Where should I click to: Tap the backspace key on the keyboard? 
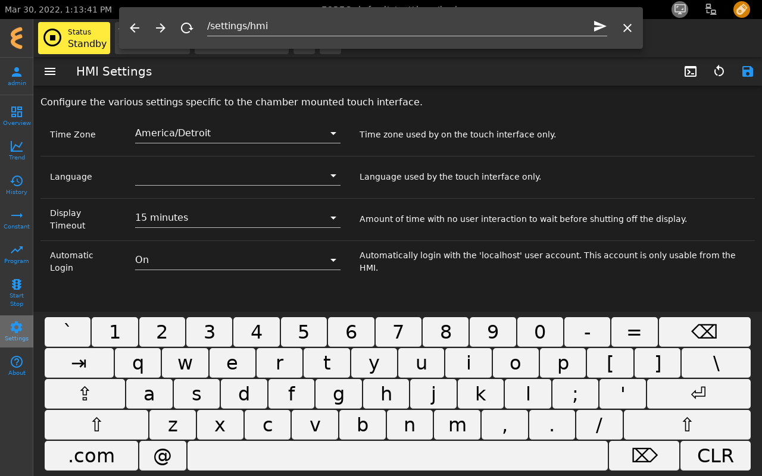click(x=705, y=332)
